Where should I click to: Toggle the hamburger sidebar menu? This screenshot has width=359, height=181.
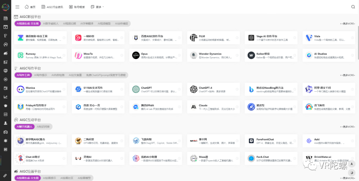(17, 7)
